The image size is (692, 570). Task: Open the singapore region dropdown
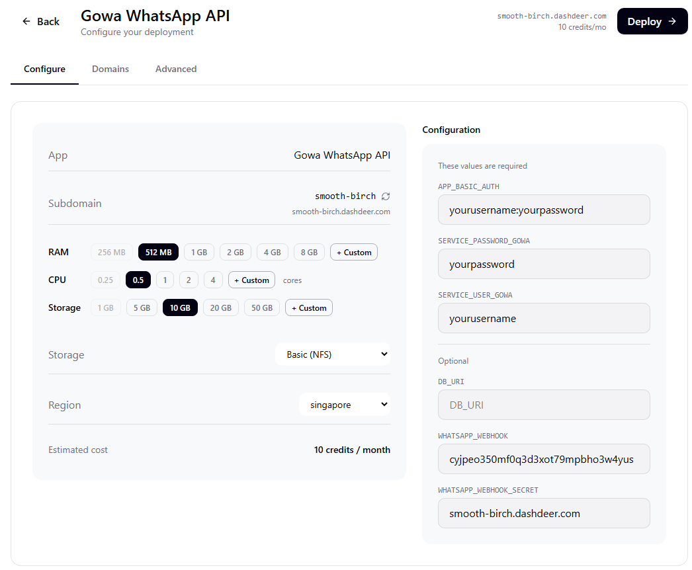[345, 405]
